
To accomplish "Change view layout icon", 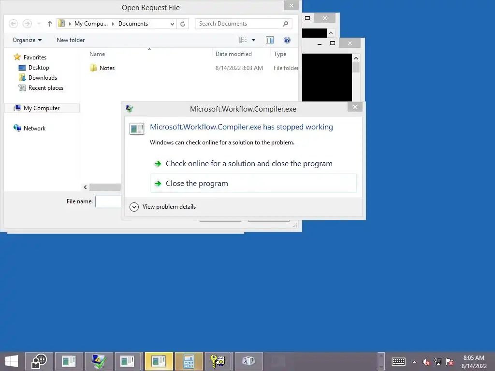I will tap(243, 40).
